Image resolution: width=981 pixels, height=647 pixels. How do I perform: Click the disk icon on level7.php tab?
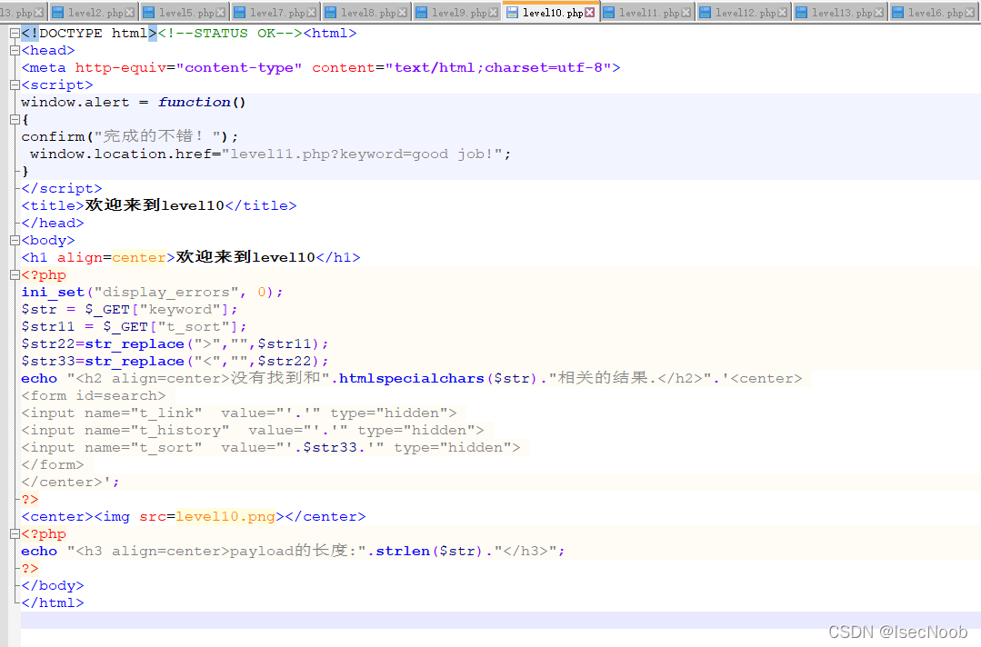click(x=240, y=13)
